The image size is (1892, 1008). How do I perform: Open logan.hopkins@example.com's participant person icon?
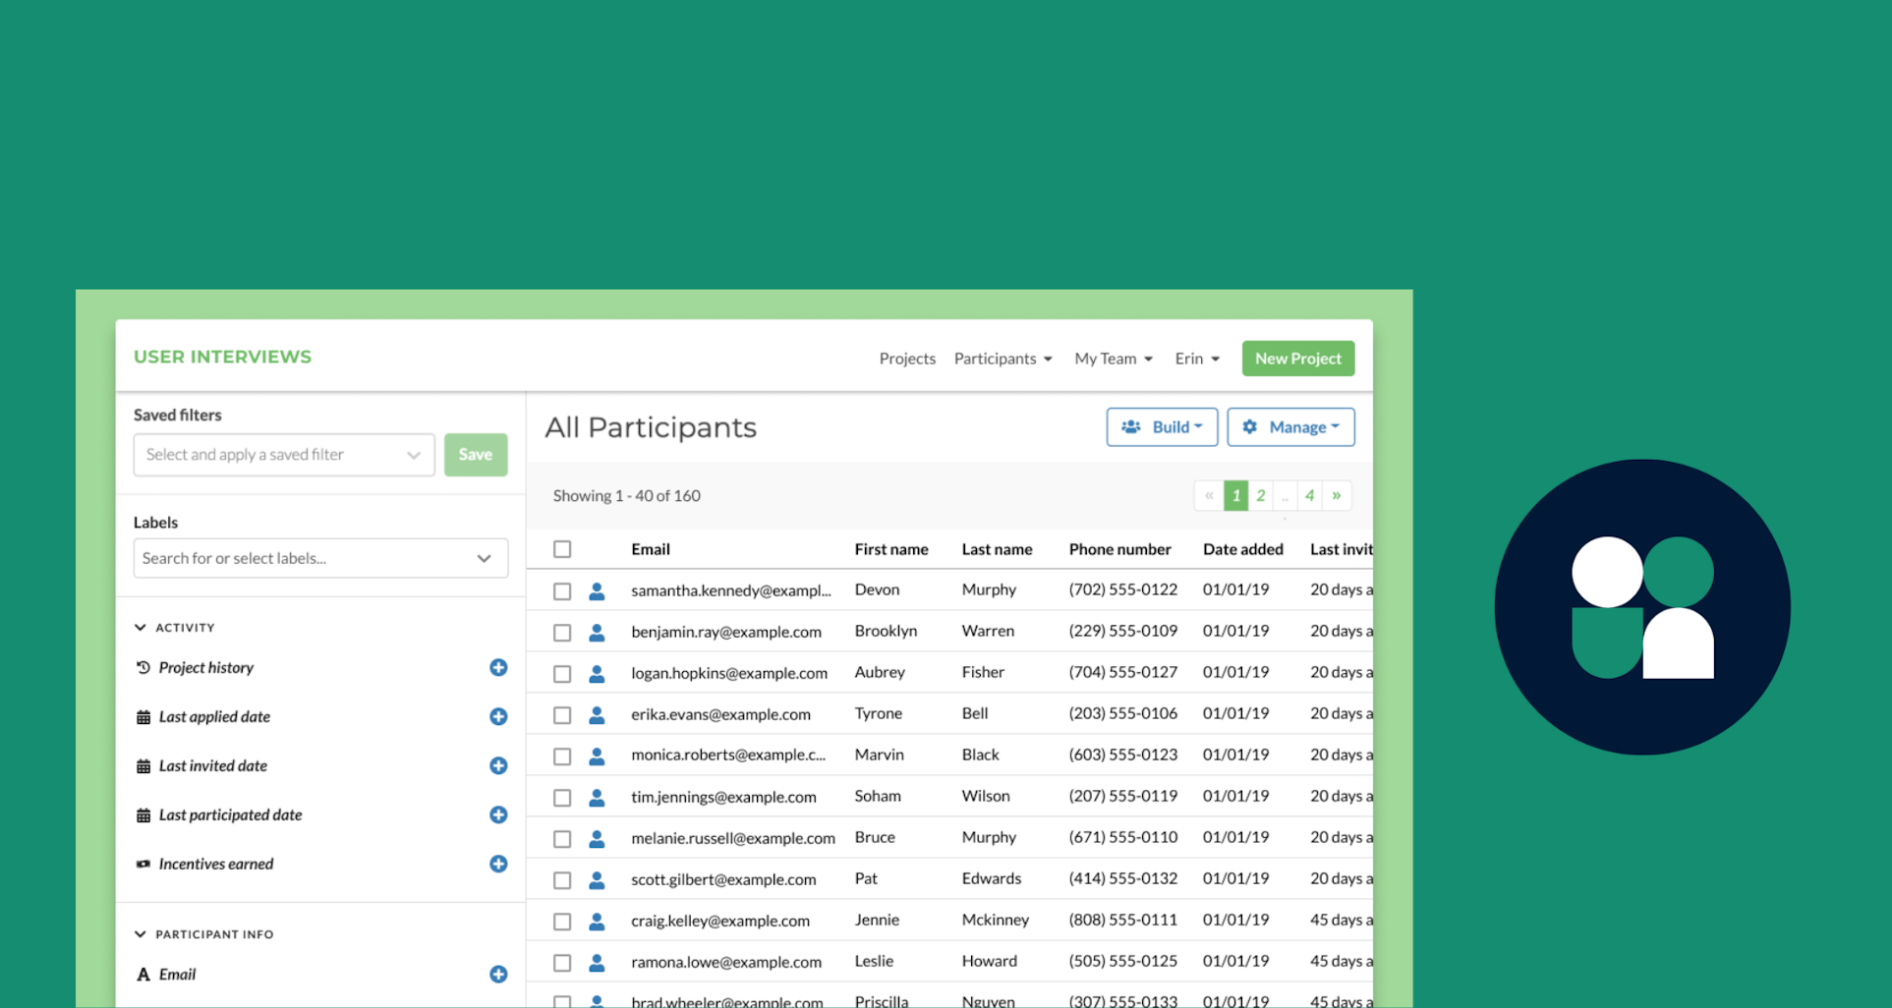598,674
